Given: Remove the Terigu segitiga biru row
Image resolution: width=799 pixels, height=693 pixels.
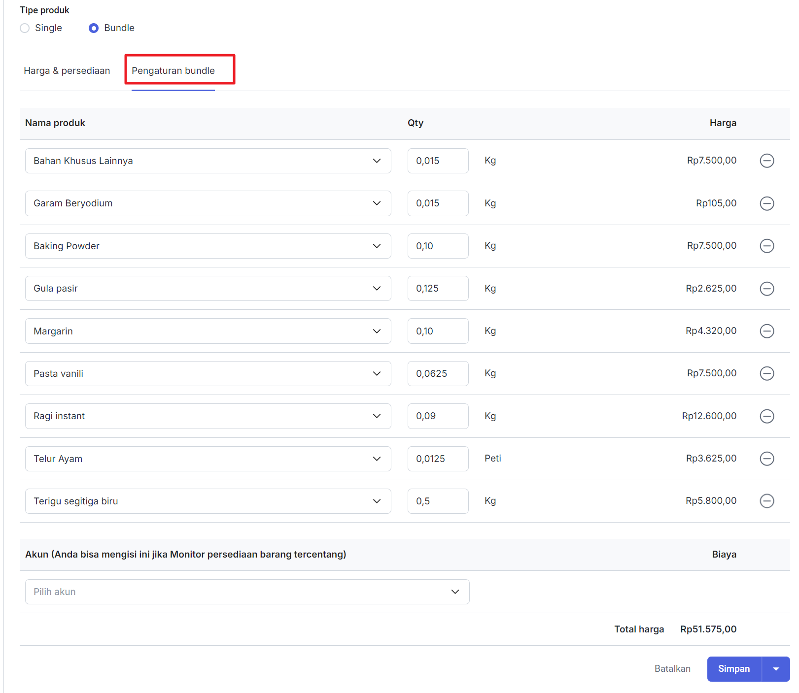Looking at the screenshot, I should [x=767, y=501].
